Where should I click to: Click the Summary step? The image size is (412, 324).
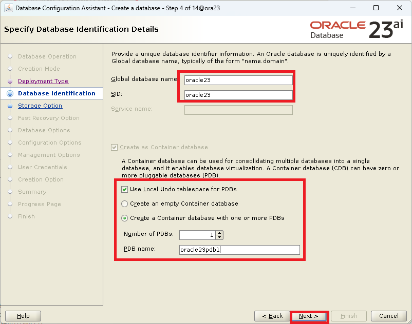coord(32,192)
